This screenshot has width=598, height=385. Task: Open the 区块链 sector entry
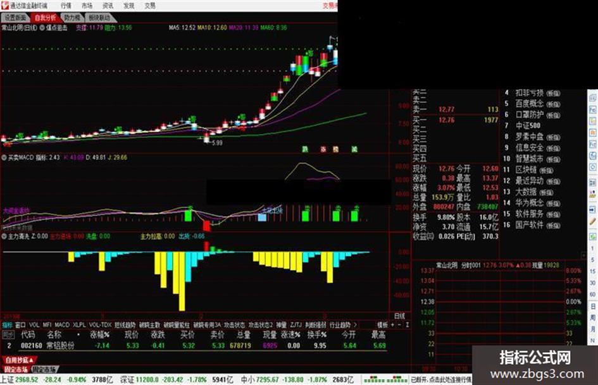534,169
